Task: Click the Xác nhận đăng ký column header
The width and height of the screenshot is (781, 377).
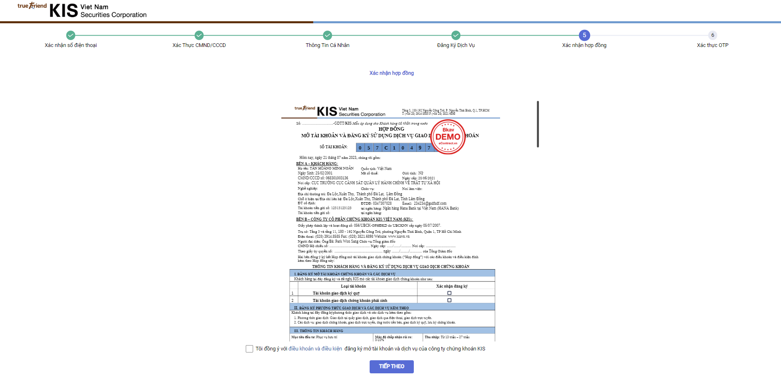Action: (x=452, y=286)
